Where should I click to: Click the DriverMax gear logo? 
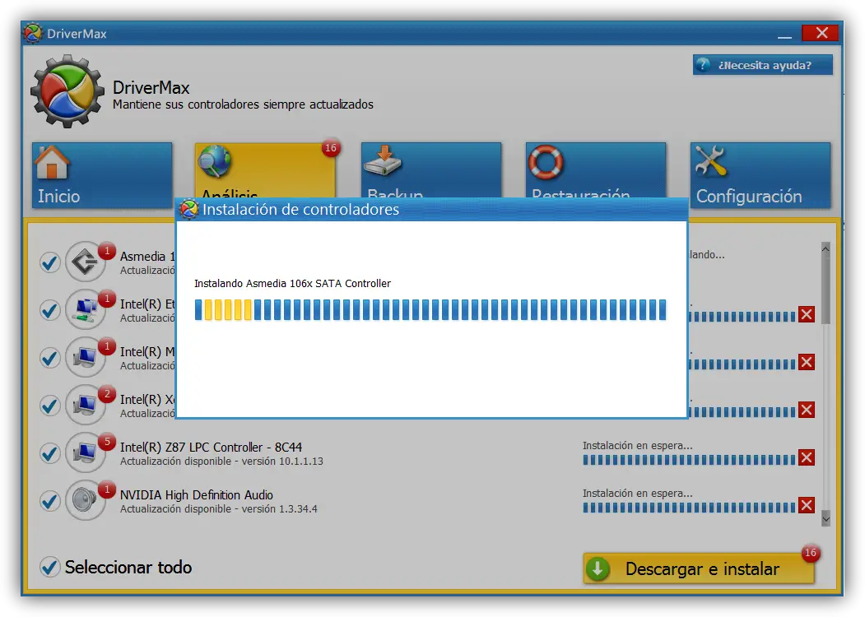tap(67, 91)
